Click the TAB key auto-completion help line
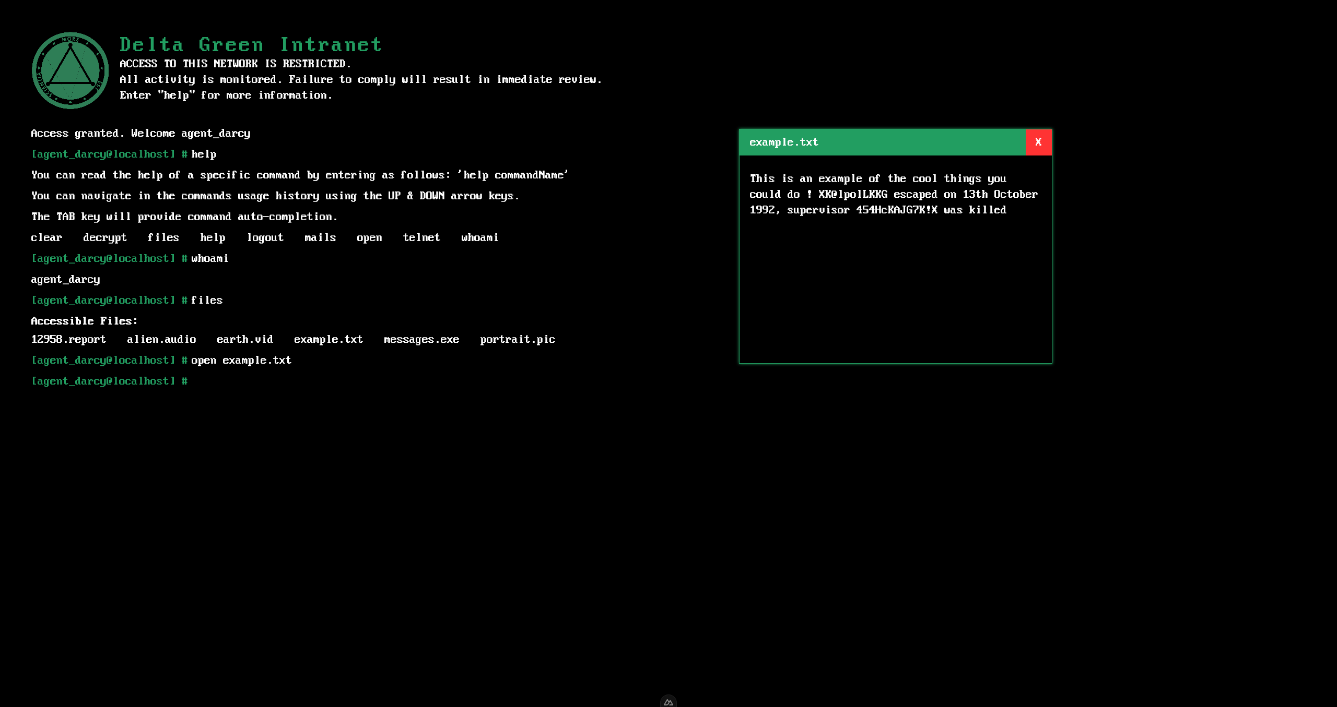This screenshot has height=707, width=1337. click(184, 217)
